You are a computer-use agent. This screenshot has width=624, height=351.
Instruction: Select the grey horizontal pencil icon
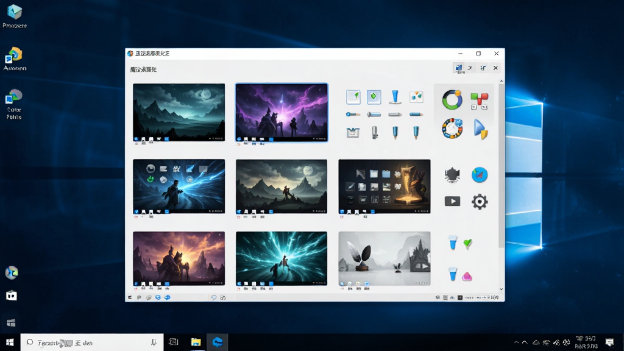pyautogui.click(x=395, y=115)
